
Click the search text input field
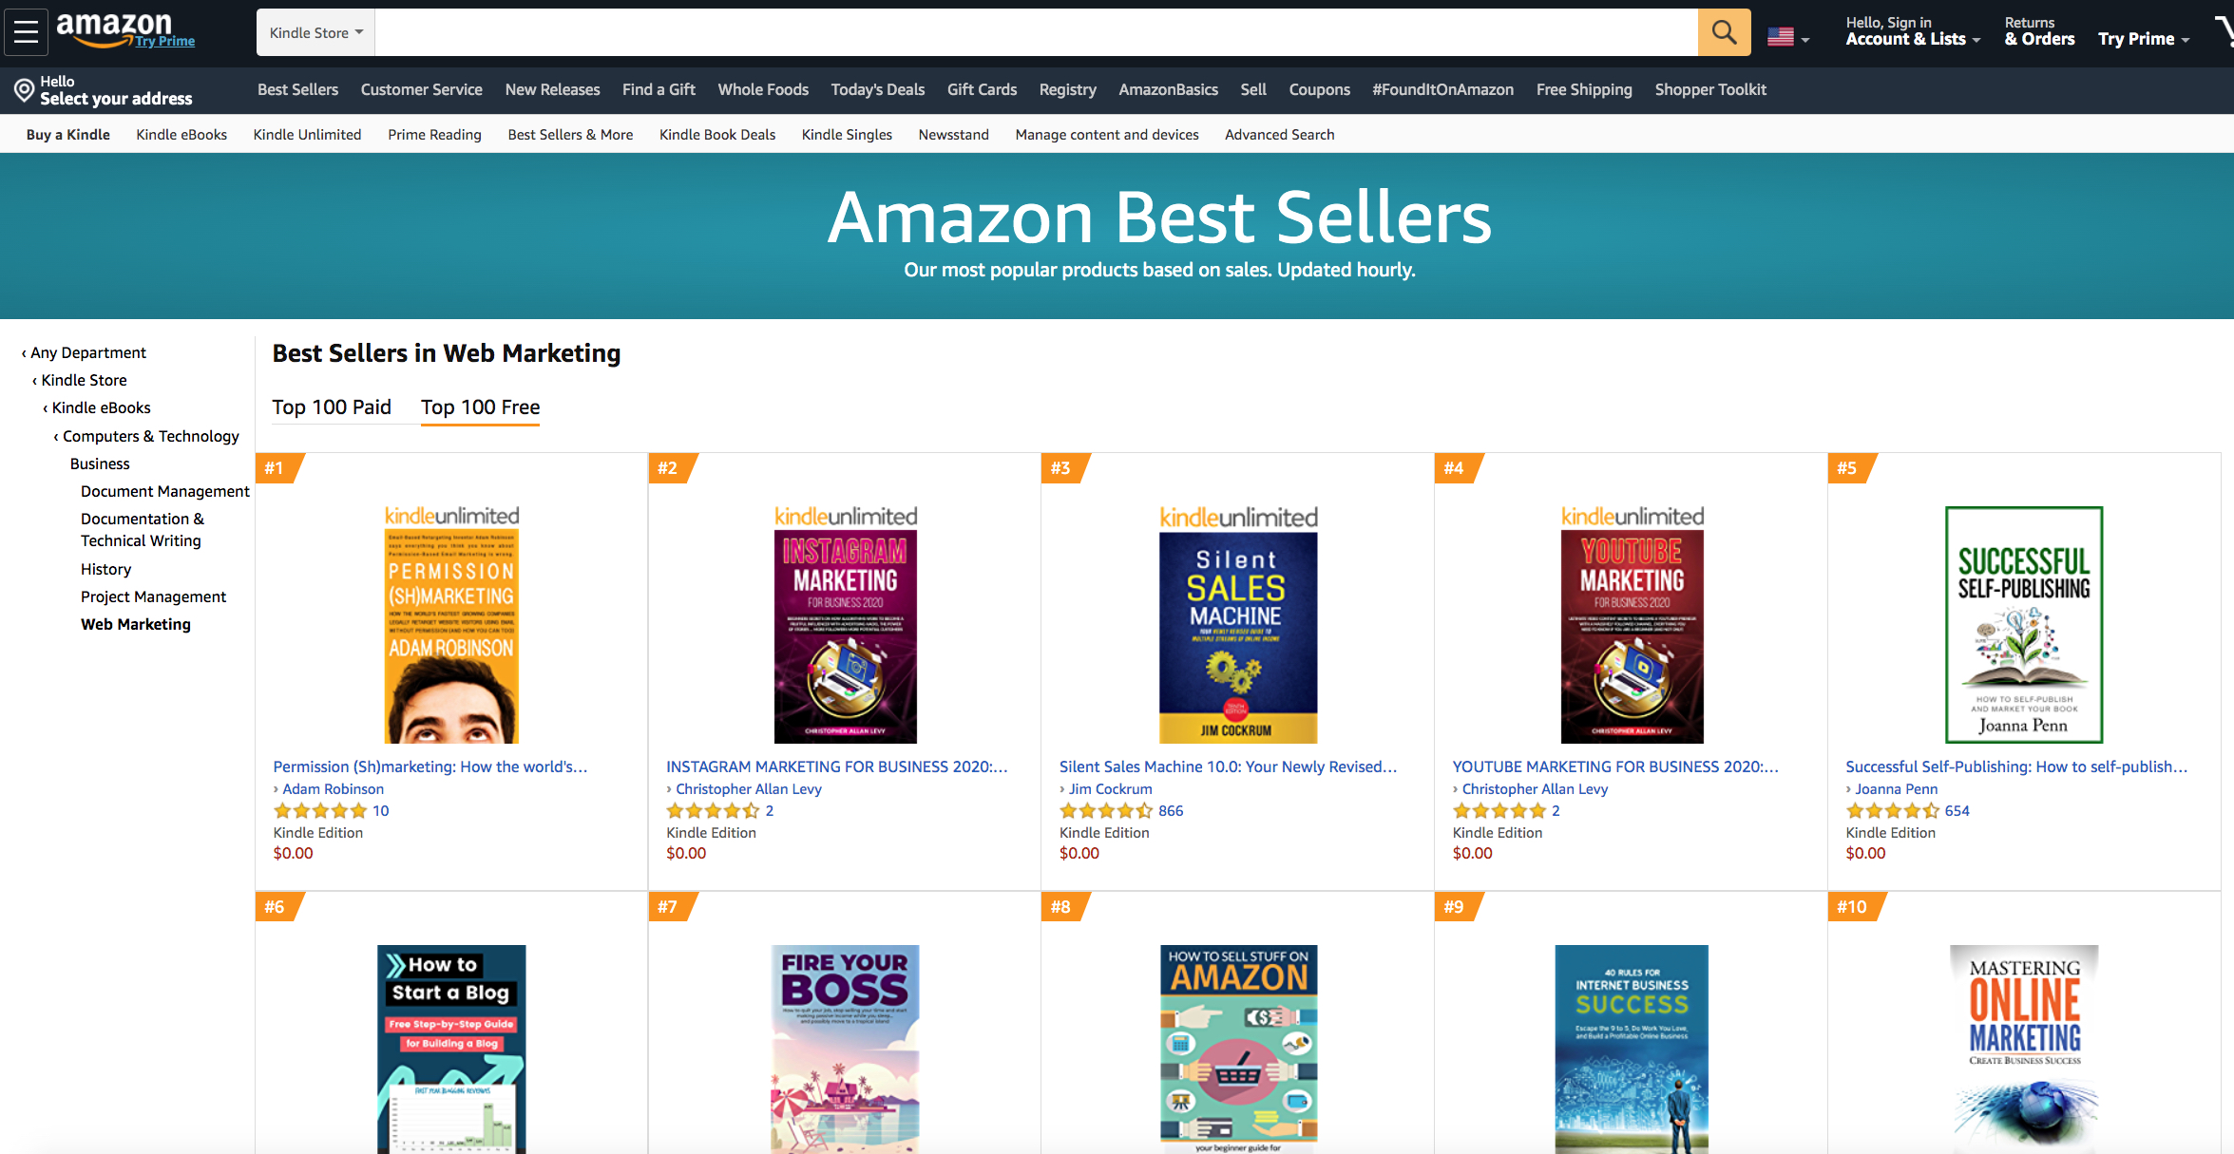1036,32
